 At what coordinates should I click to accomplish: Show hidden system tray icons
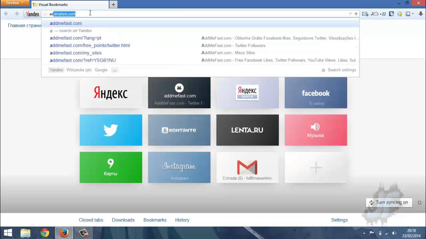coord(364,233)
